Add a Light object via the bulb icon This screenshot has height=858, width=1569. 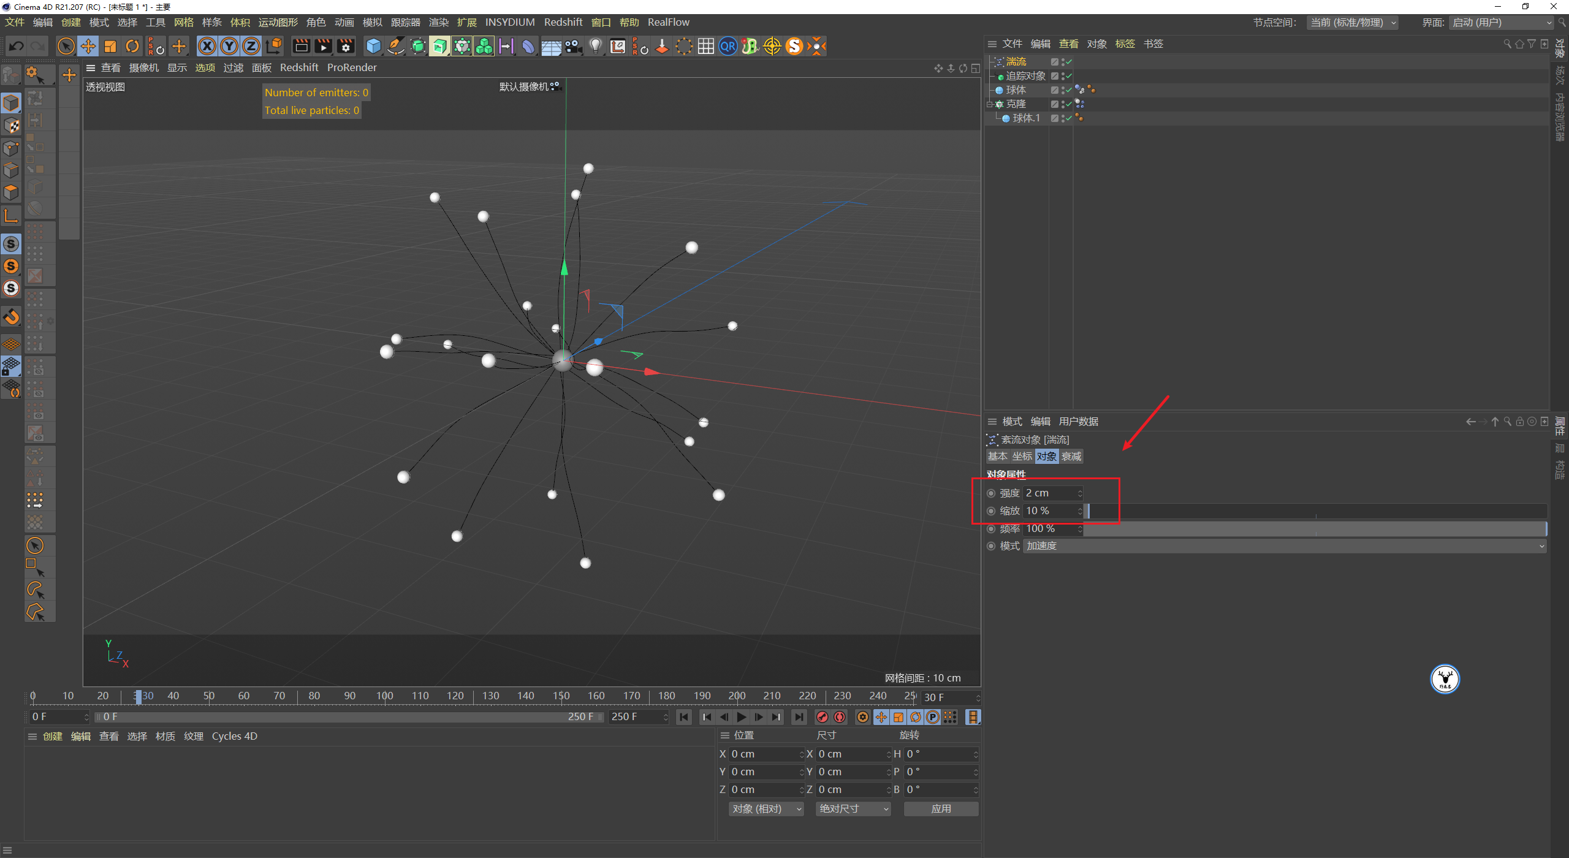pyautogui.click(x=596, y=46)
